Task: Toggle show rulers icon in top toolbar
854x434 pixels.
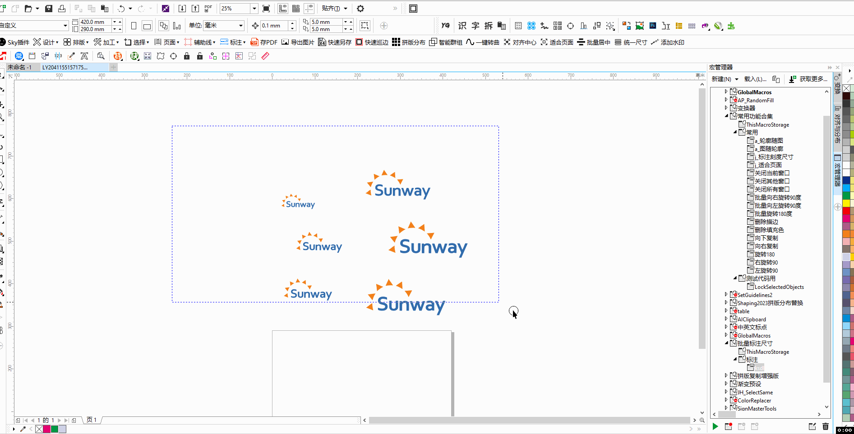Action: pos(283,9)
